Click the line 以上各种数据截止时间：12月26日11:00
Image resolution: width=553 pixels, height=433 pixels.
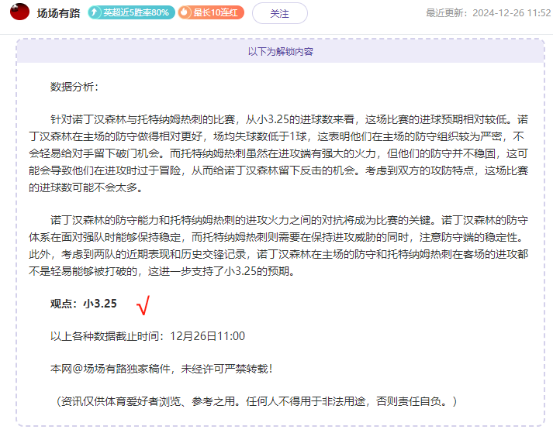147,336
